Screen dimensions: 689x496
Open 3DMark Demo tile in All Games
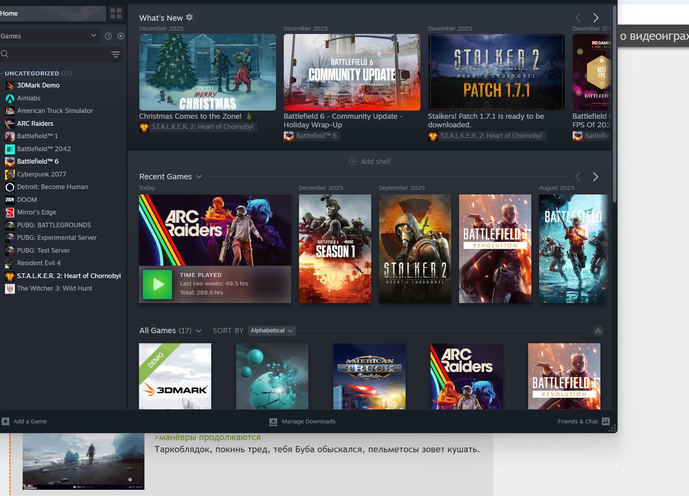tap(175, 376)
